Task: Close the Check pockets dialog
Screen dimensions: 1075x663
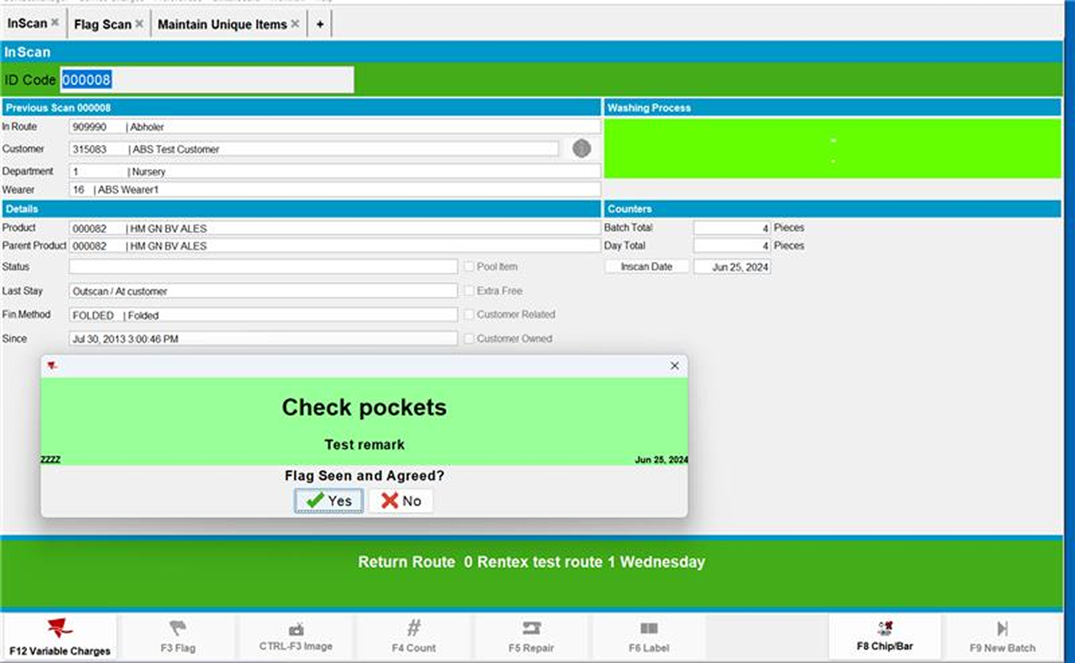Action: (674, 366)
